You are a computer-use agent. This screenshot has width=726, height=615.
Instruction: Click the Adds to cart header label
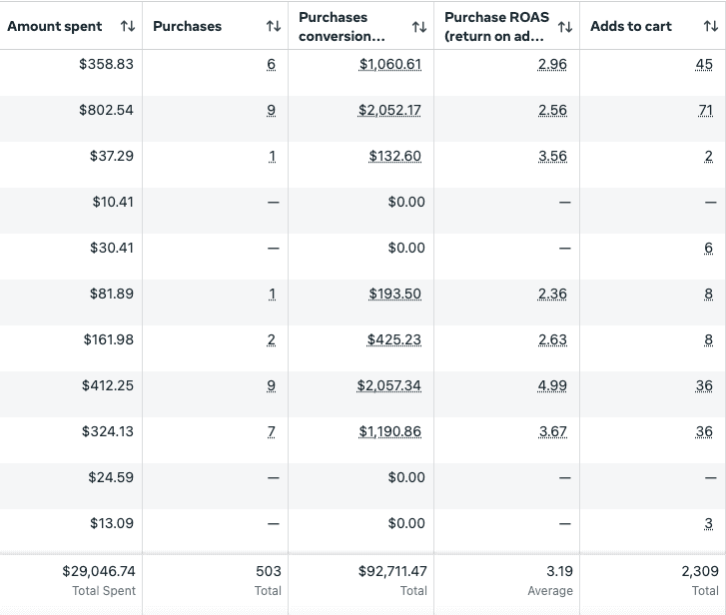(x=631, y=26)
